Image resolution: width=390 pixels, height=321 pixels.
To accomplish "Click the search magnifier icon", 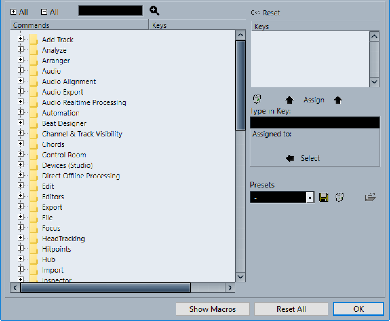I will pos(154,11).
